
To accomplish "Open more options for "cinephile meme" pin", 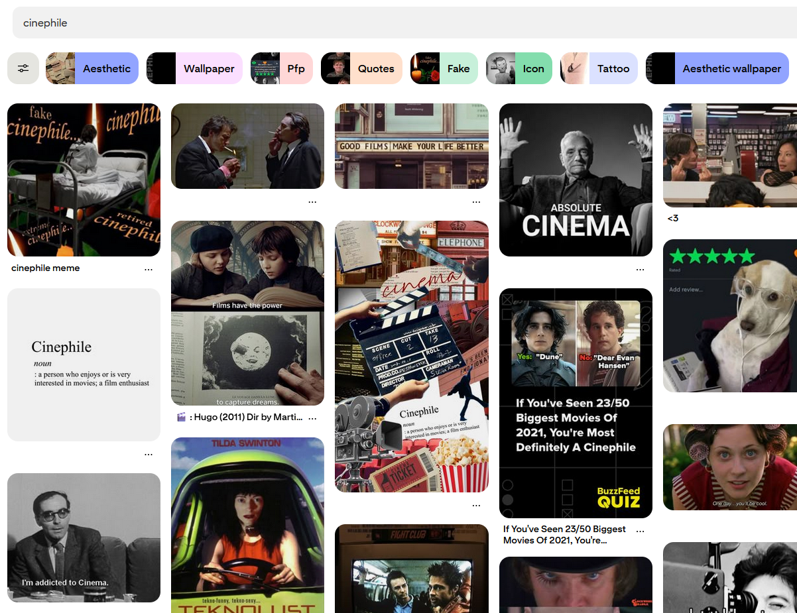I will 149,269.
